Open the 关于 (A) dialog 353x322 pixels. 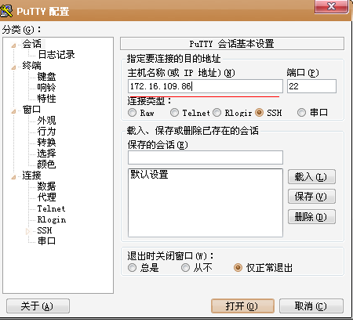[38, 306]
